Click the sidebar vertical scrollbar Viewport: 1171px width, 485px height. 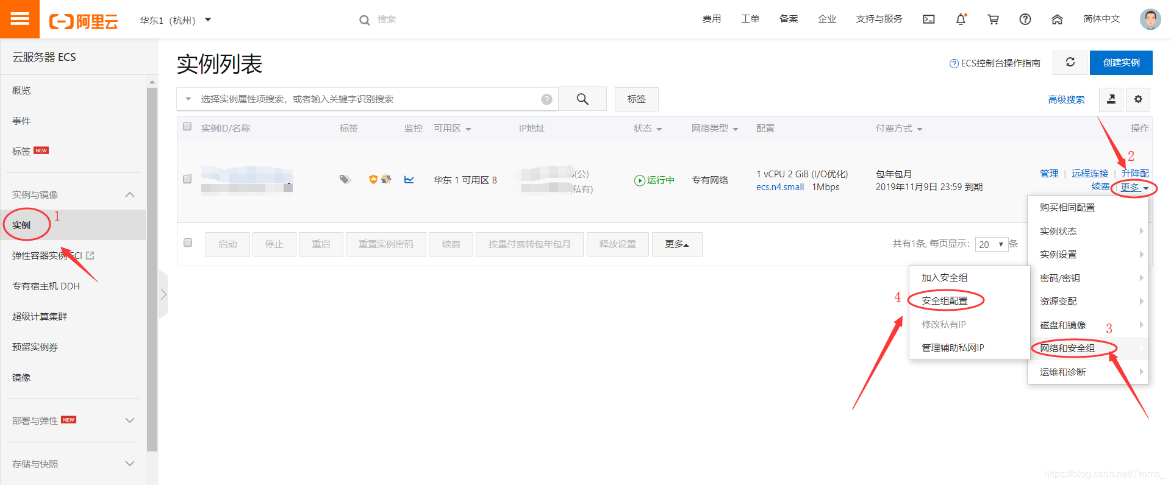[x=152, y=268]
